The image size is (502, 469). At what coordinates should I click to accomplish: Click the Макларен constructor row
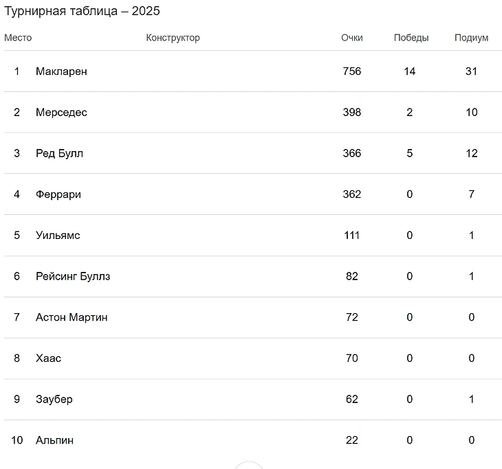point(61,71)
